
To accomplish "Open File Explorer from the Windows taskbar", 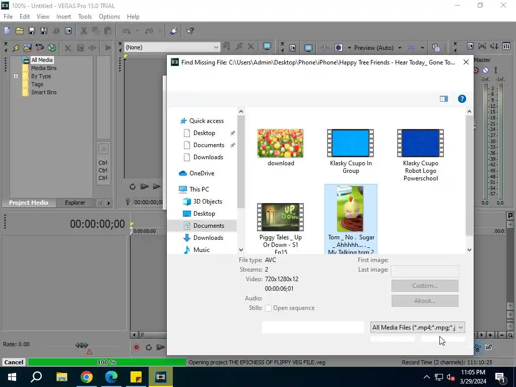I will pos(61,377).
